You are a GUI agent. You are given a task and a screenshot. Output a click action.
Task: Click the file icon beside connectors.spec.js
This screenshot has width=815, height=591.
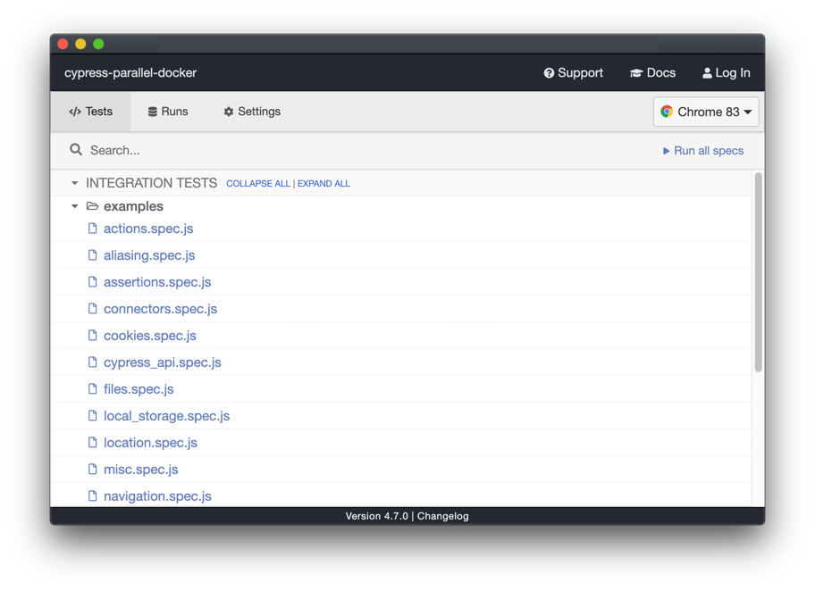click(x=93, y=309)
